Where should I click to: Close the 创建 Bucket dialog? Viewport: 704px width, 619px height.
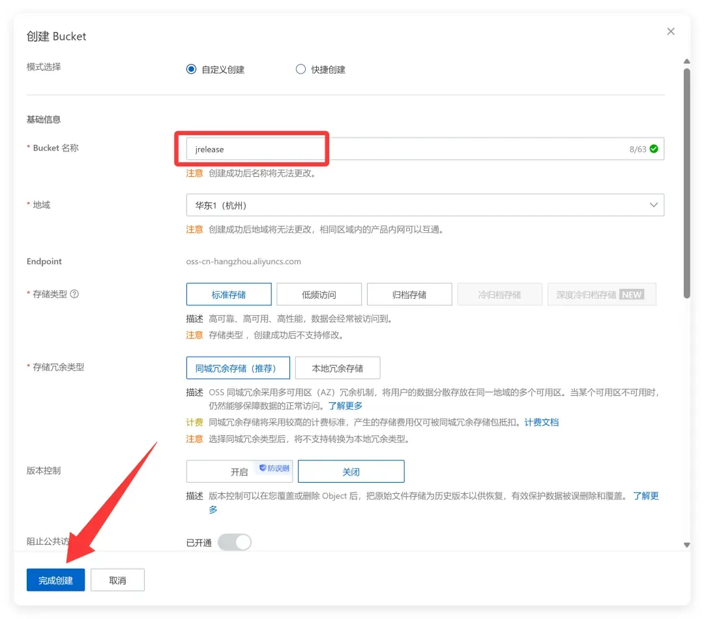point(670,31)
